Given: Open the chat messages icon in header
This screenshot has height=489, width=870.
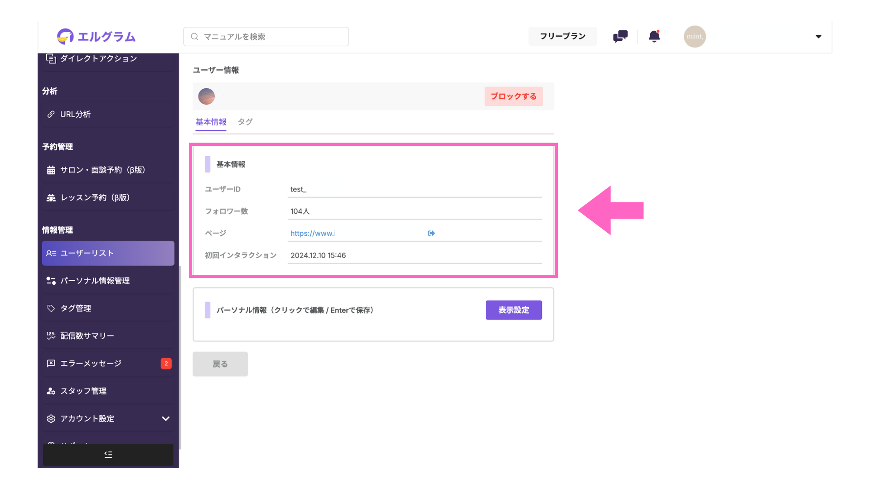Looking at the screenshot, I should 620,36.
